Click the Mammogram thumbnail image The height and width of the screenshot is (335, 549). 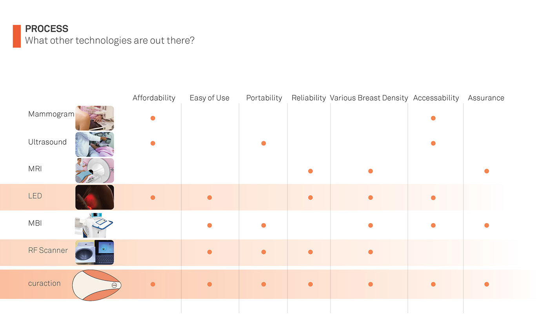pos(95,118)
